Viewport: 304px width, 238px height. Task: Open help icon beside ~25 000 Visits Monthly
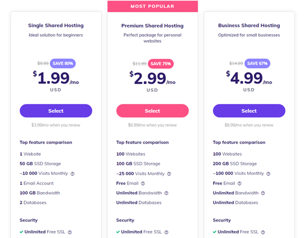coord(169,174)
